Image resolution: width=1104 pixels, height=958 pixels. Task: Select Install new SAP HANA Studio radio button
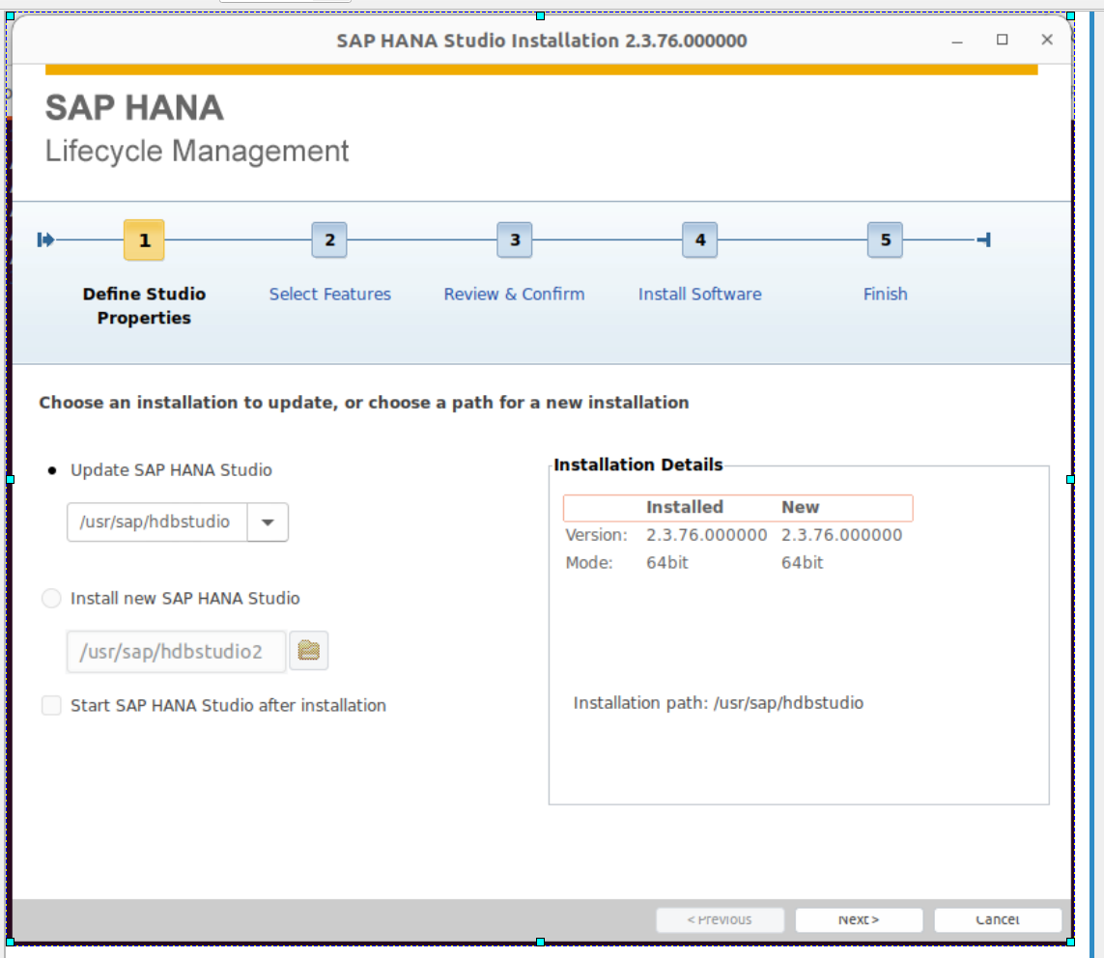tap(51, 599)
